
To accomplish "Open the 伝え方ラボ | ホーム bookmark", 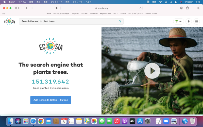I will coord(136,13).
